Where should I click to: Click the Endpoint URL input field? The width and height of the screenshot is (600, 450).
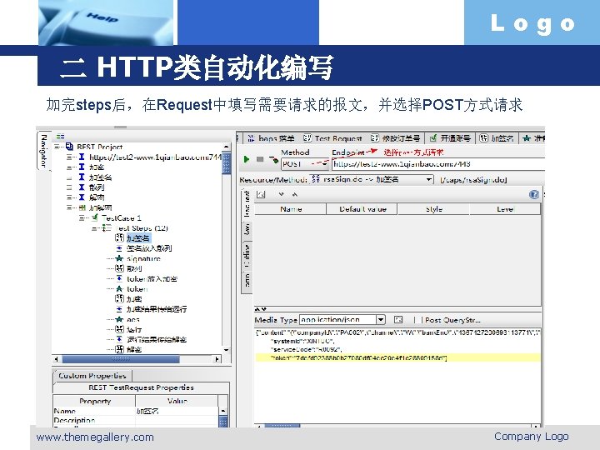[438, 164]
